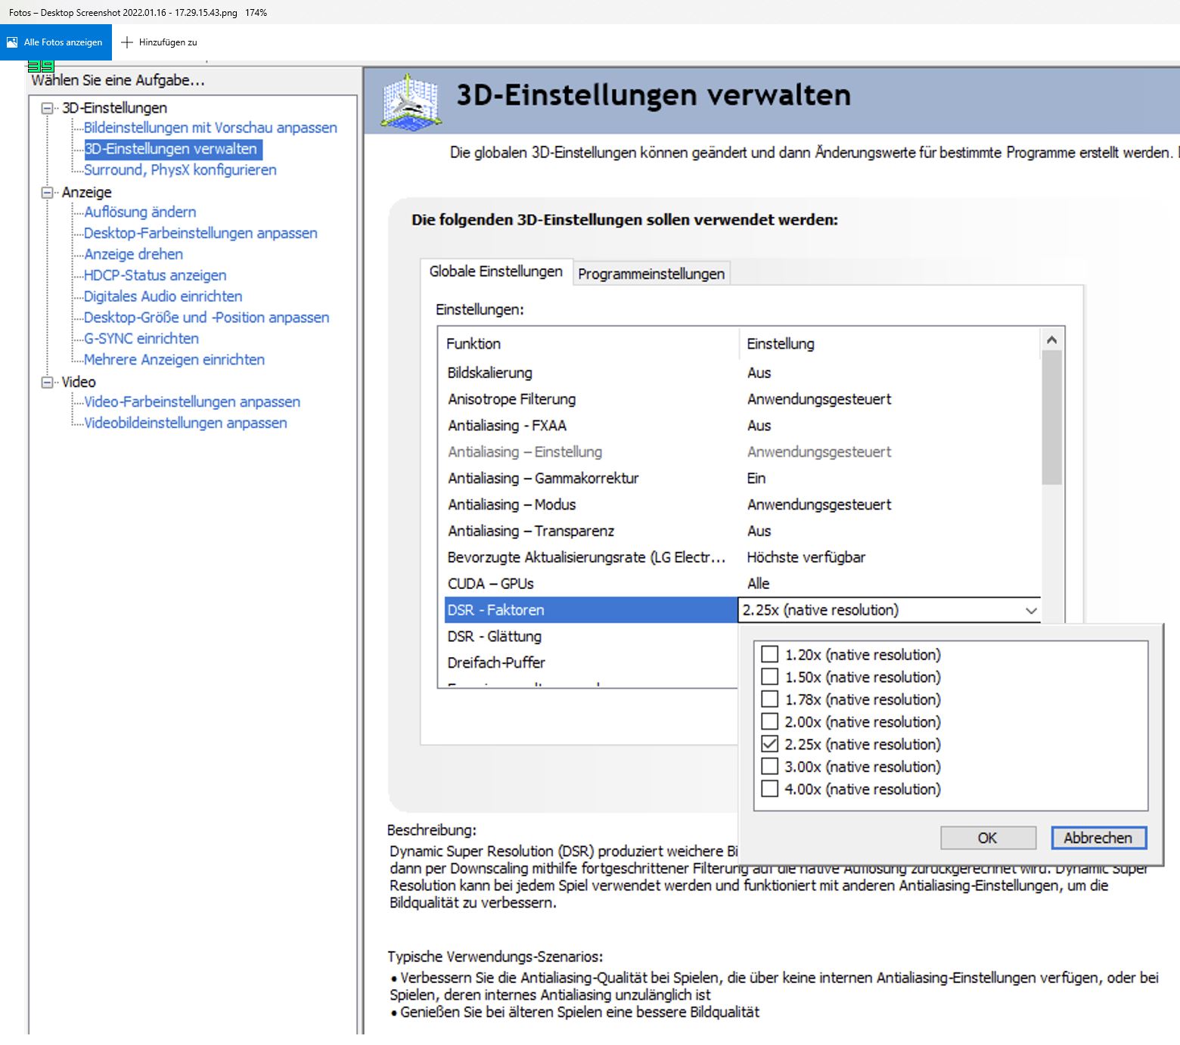
Task: Switch to the Globale Einstellungen tab
Action: pyautogui.click(x=496, y=271)
